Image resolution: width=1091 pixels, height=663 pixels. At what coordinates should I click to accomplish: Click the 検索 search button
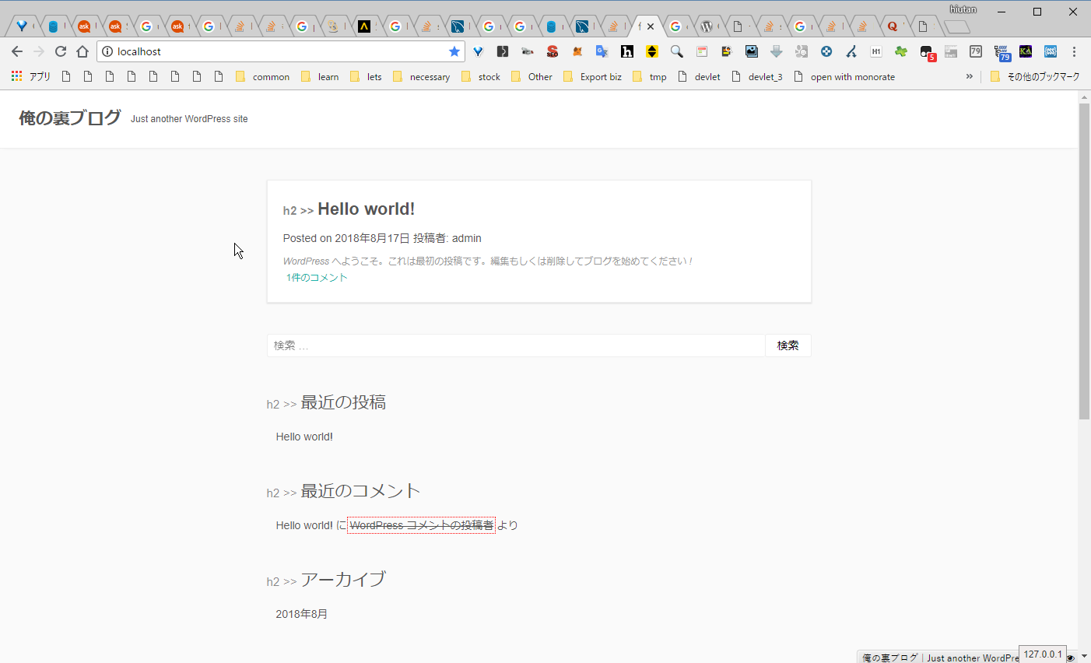coord(788,345)
